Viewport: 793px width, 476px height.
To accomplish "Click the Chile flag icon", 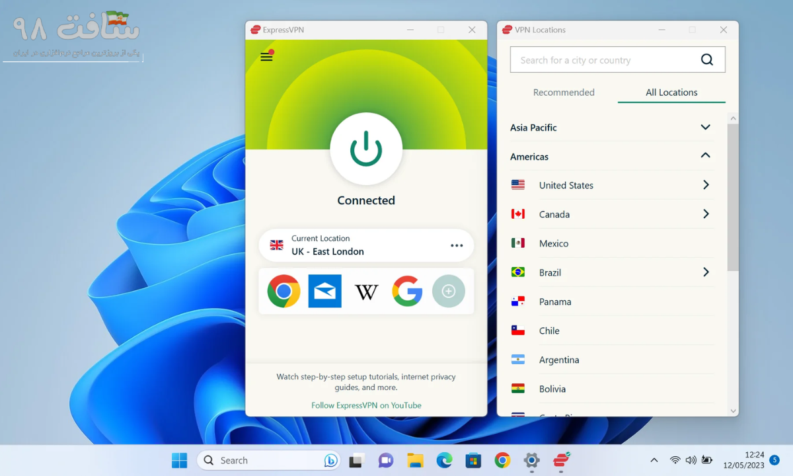I will pyautogui.click(x=518, y=331).
